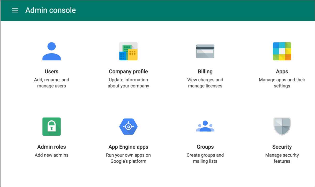
Task: Click the Apps colorful grid icon
Action: tap(282, 51)
